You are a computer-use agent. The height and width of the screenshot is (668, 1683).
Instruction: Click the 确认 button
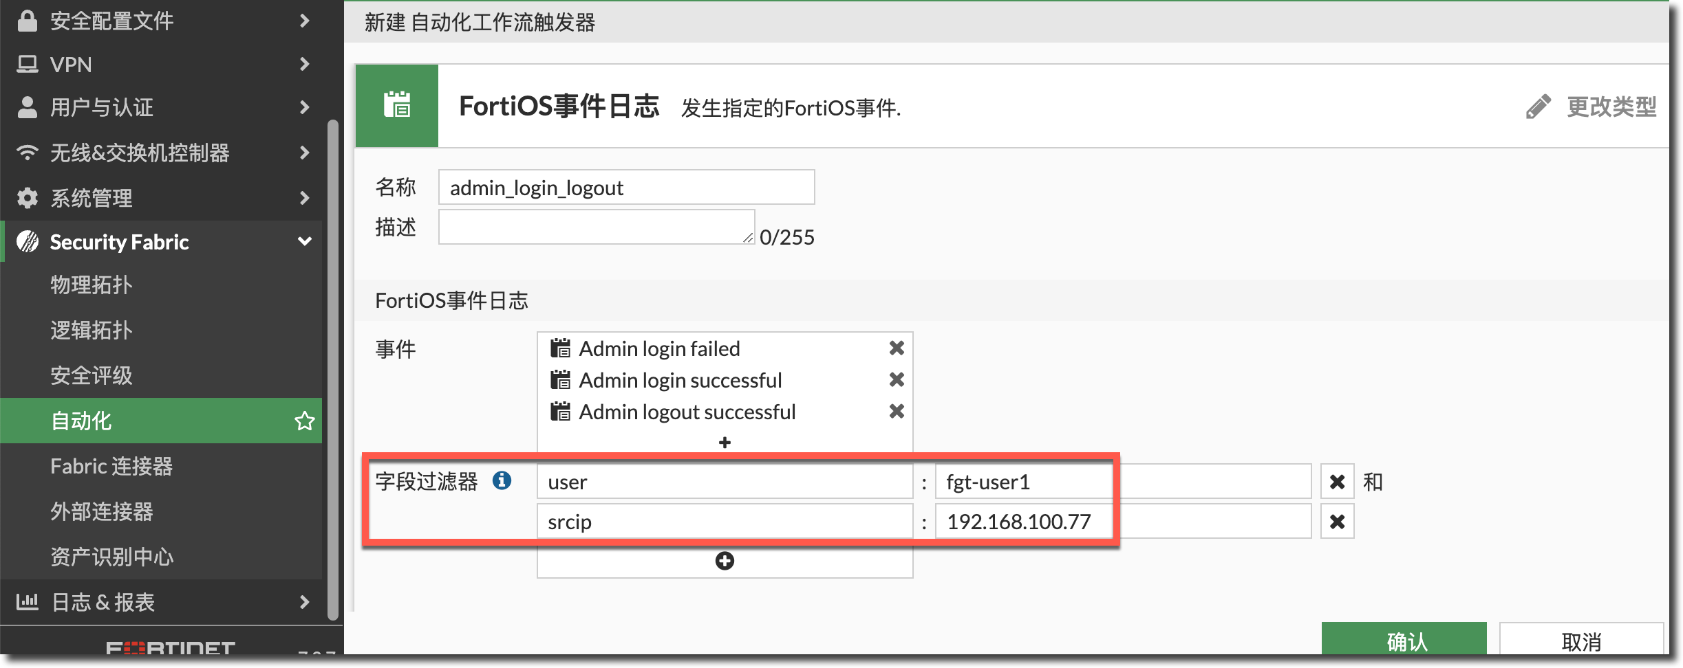click(1404, 640)
